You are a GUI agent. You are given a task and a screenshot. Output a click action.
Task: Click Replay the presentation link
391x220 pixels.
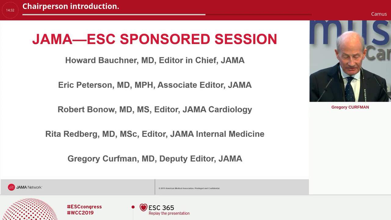169,213
